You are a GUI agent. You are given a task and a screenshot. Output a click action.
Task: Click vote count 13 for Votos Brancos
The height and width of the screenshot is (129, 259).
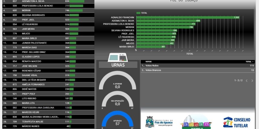pos(253,70)
